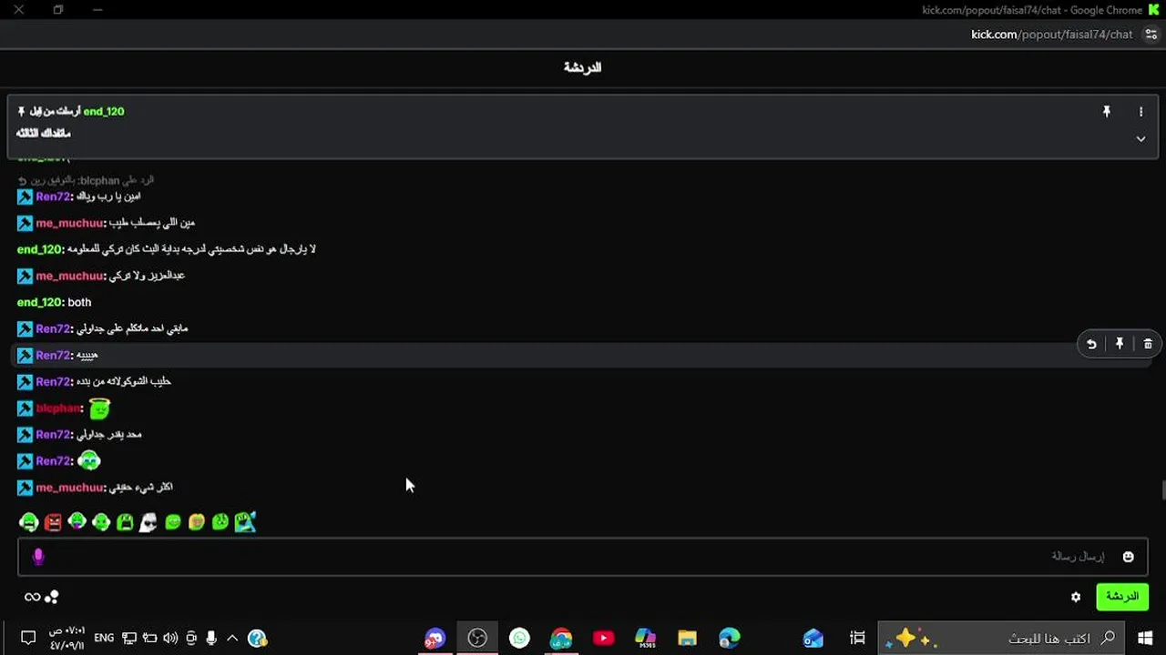Click the Windows taskbar search box
Image resolution: width=1166 pixels, height=655 pixels.
tap(1000, 638)
